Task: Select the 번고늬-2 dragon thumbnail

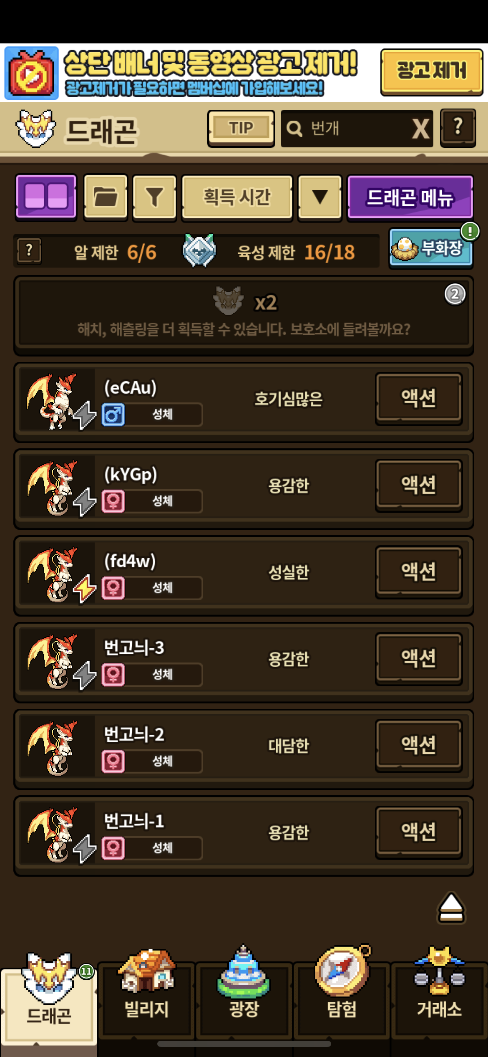Action: 54,748
